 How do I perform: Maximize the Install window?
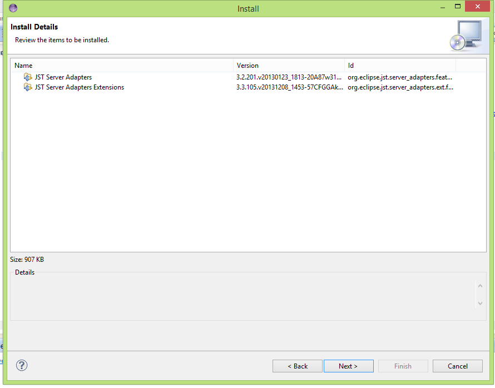[457, 6]
